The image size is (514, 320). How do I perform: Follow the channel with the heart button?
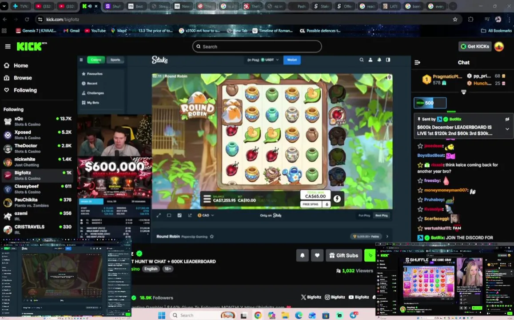(x=317, y=256)
